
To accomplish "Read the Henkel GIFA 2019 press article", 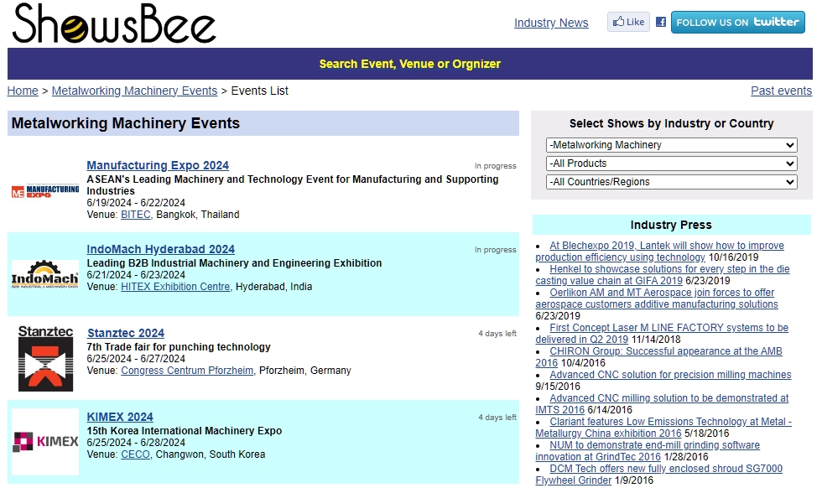I will click(662, 275).
